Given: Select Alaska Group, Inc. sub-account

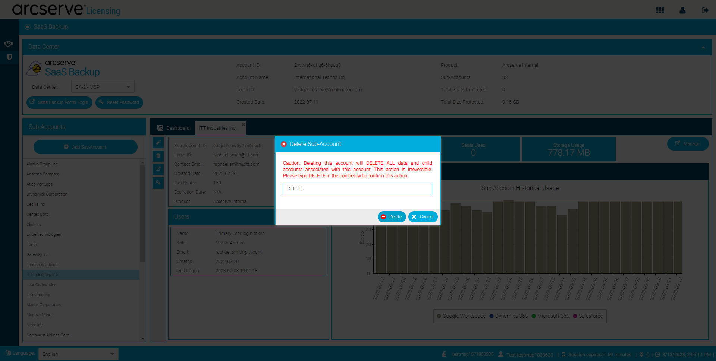Looking at the screenshot, I should (x=81, y=164).
